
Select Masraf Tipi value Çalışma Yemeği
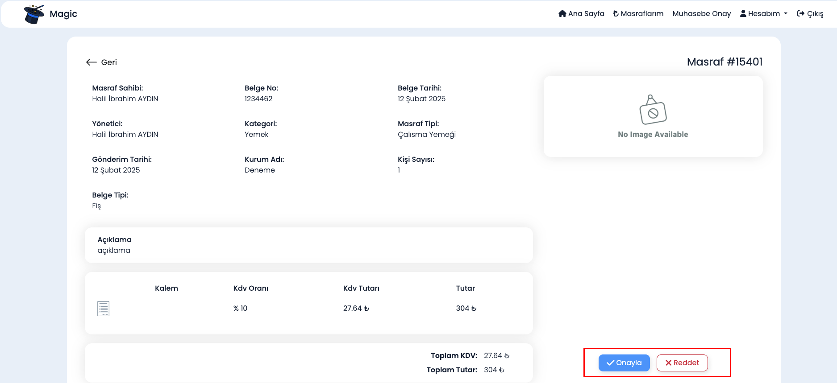tap(427, 134)
